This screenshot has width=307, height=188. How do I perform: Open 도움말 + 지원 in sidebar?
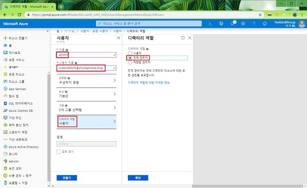coord(16,183)
